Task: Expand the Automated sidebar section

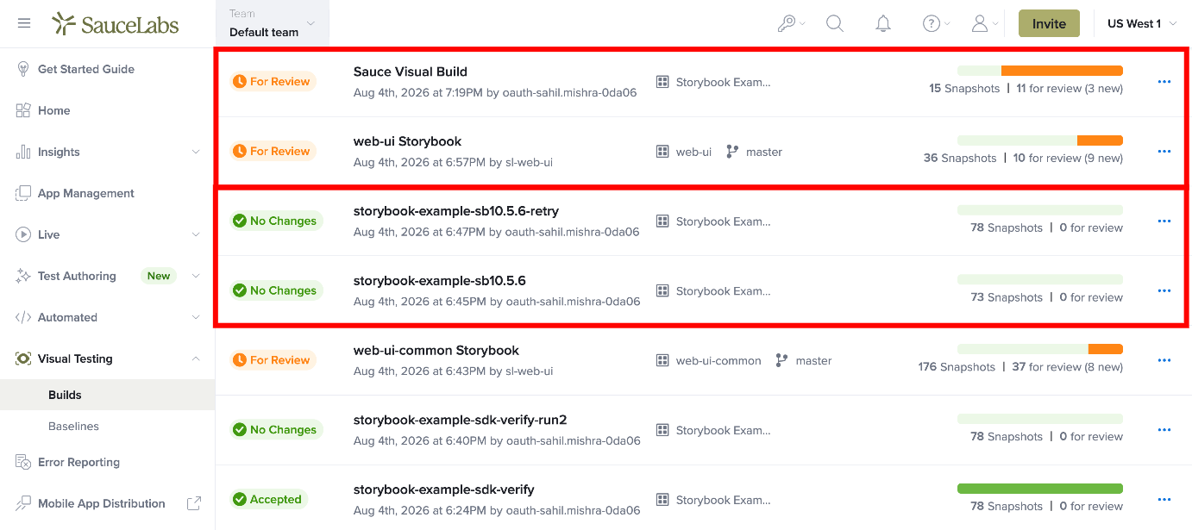Action: point(108,317)
